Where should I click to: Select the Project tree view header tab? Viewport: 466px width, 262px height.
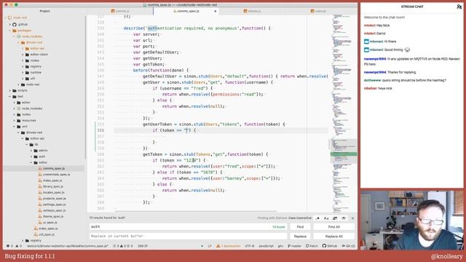44,11
